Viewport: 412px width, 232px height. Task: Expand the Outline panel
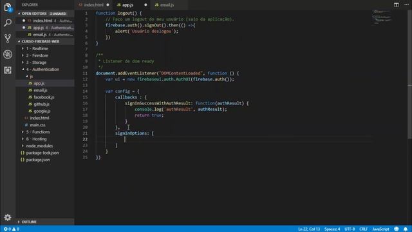pyautogui.click(x=29, y=222)
